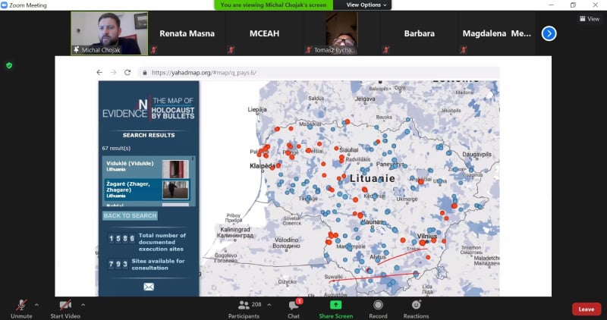Image resolution: width=607 pixels, height=320 pixels.
Task: Click the address bar padlock icon
Action: 145,72
